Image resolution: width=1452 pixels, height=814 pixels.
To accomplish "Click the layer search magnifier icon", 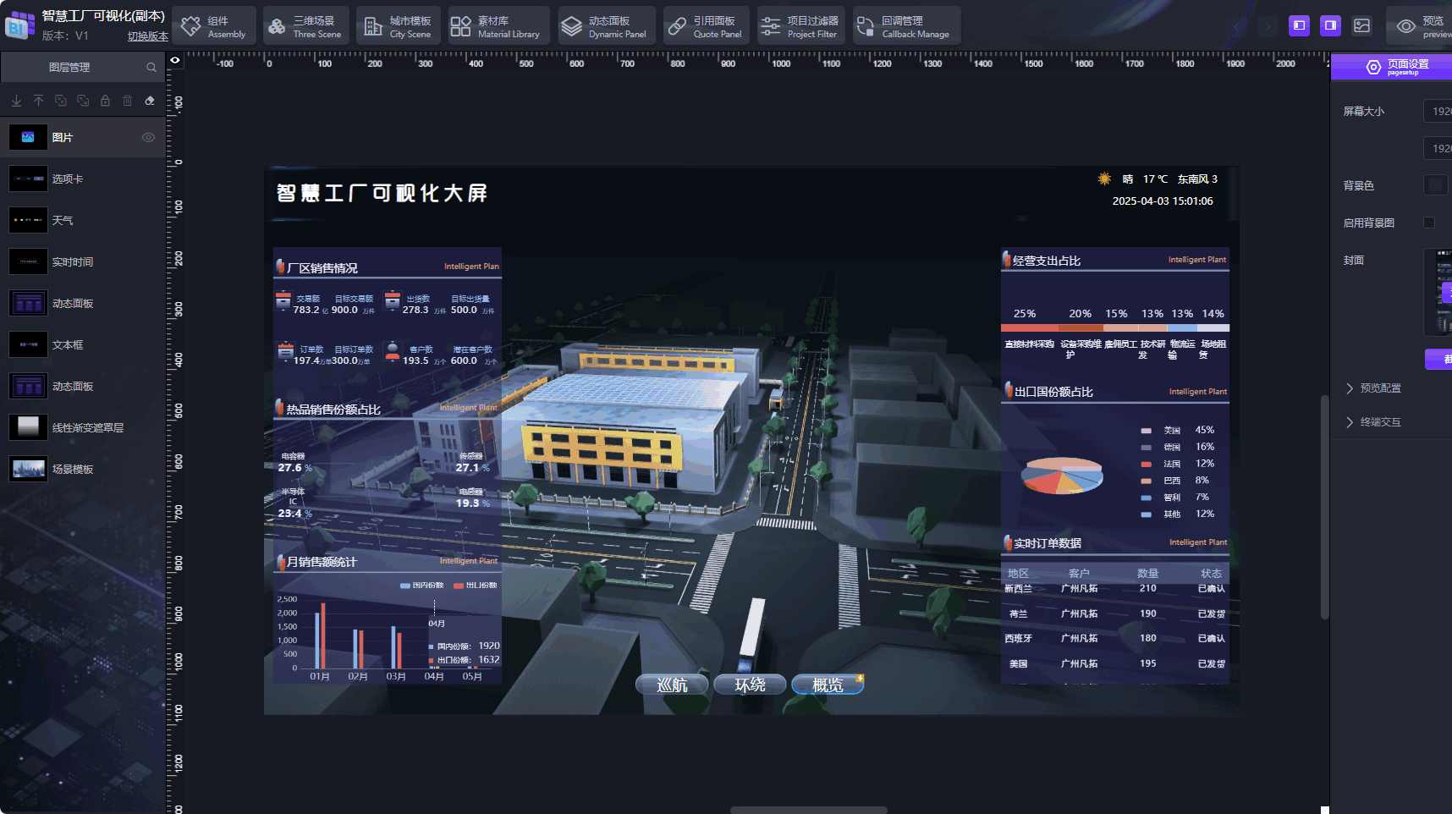I will (151, 68).
